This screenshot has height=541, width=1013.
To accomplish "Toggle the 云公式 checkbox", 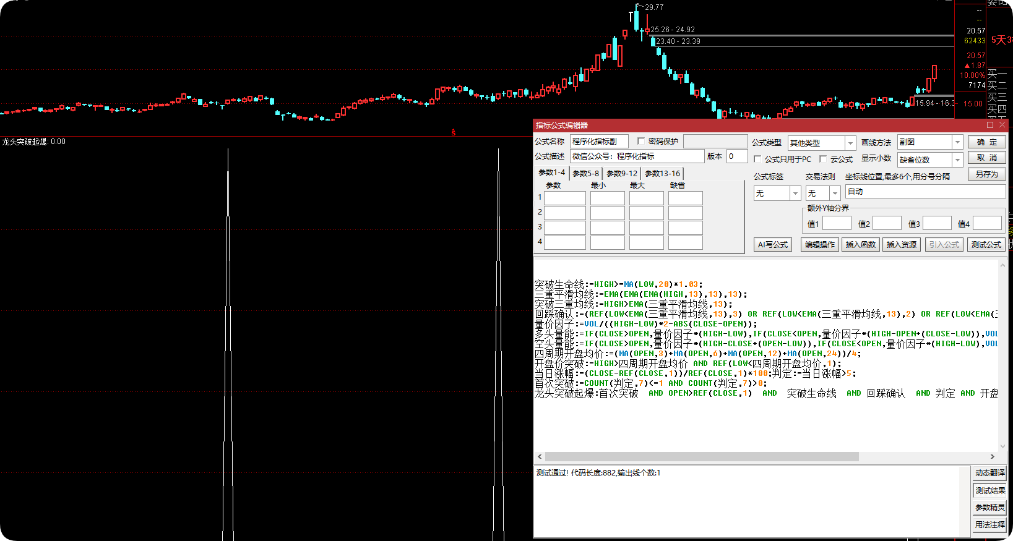I will 823,159.
